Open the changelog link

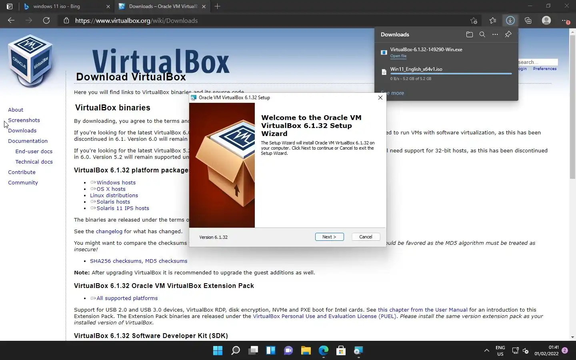pos(109,231)
